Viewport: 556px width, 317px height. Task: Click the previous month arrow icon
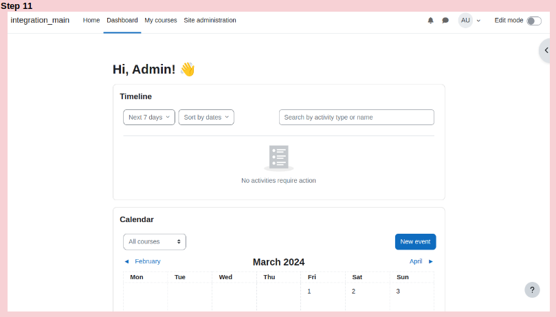point(126,262)
